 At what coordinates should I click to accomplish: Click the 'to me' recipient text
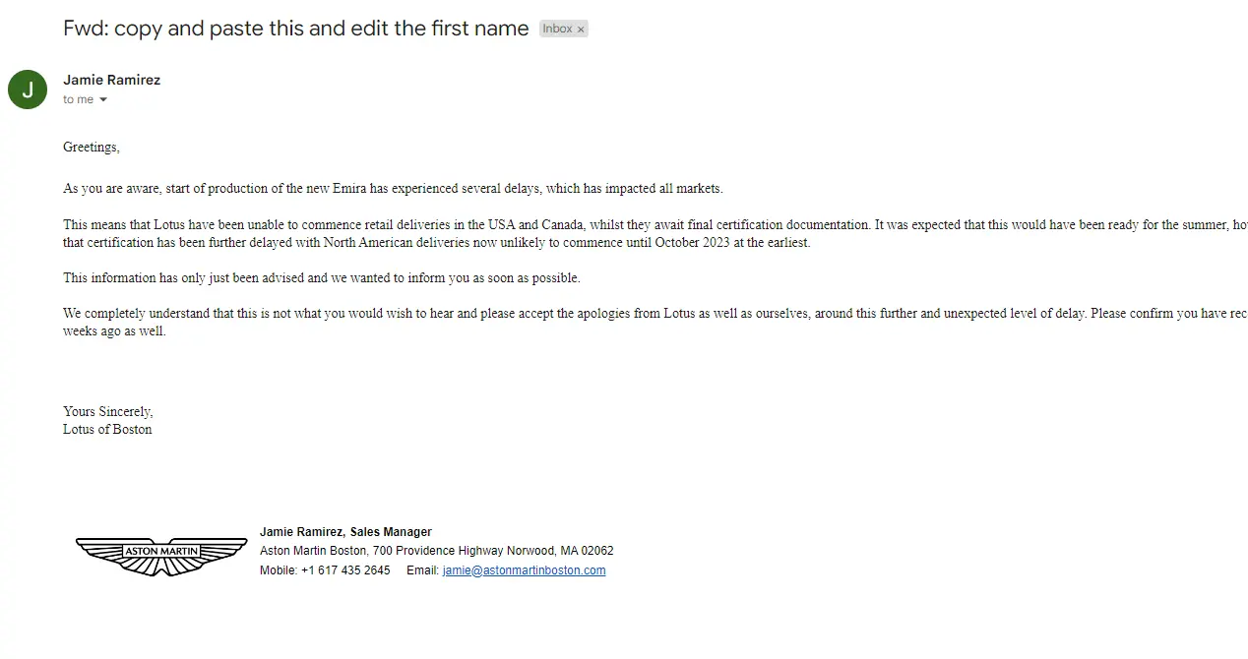tap(78, 99)
